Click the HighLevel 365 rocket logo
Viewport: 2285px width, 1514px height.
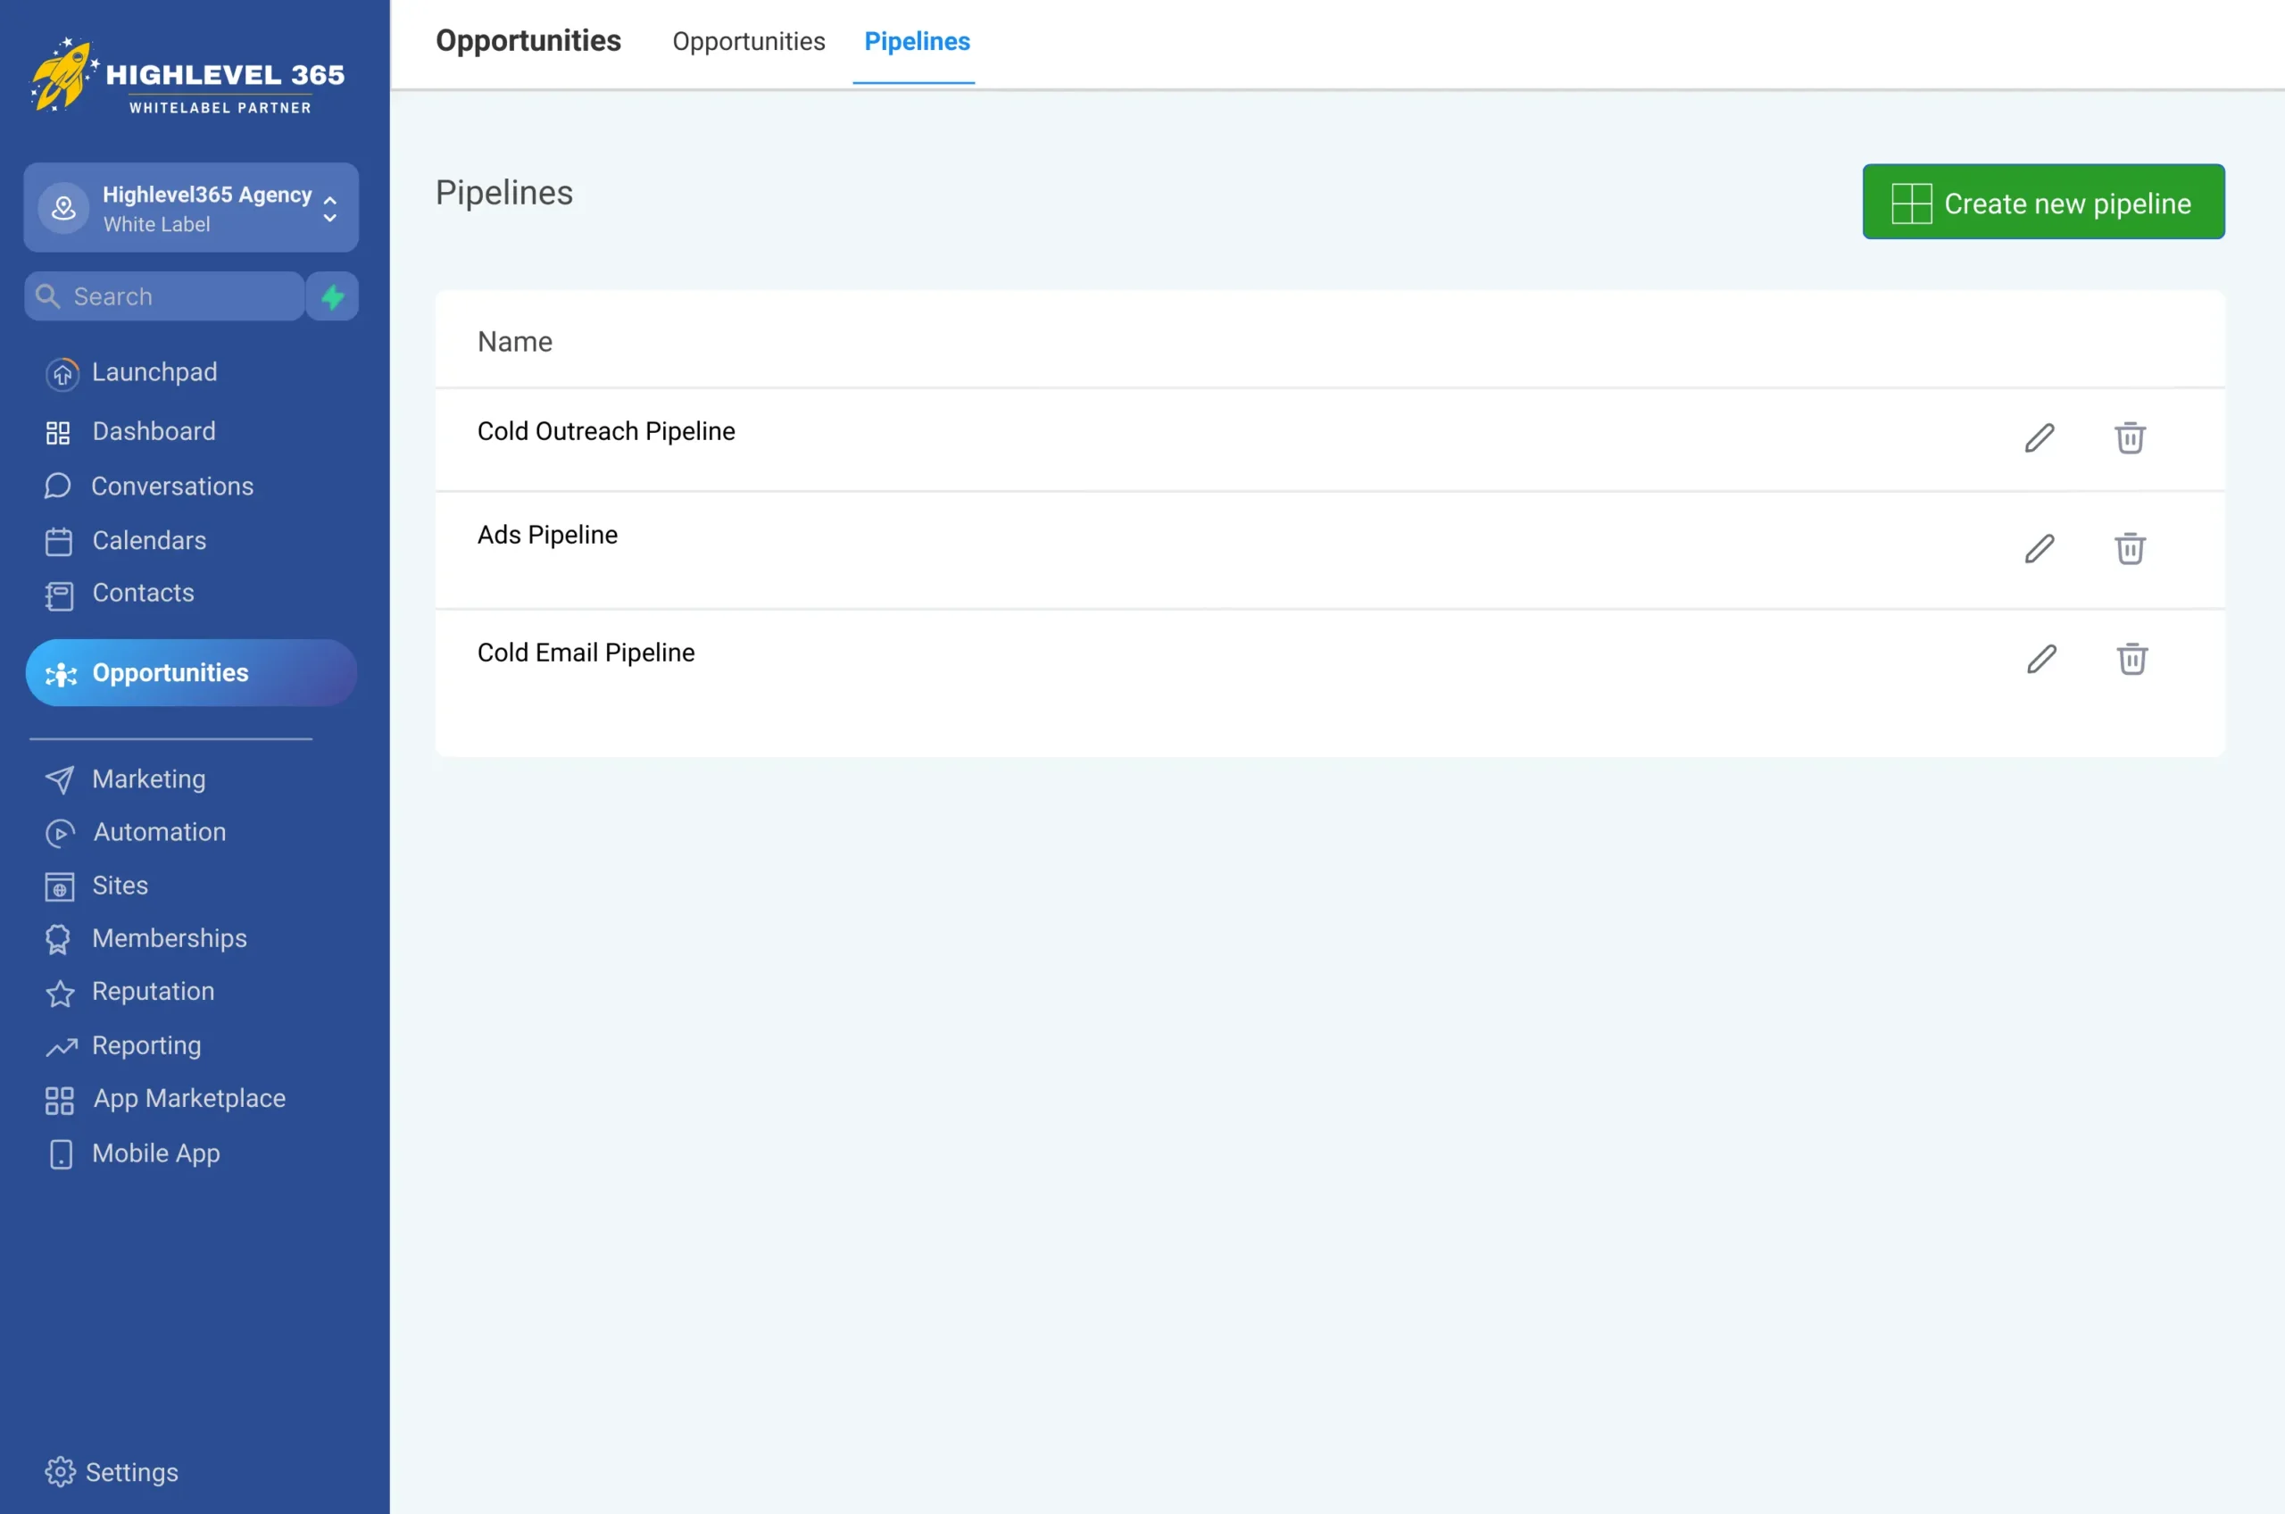click(63, 75)
